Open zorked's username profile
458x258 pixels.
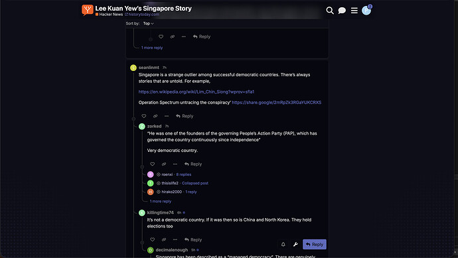154,126
